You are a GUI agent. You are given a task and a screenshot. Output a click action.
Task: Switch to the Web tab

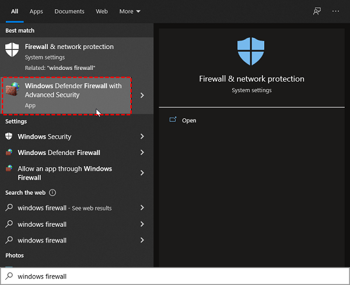pos(101,12)
